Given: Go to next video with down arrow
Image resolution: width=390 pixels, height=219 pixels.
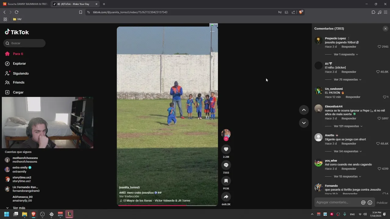Looking at the screenshot, I should coord(304,123).
